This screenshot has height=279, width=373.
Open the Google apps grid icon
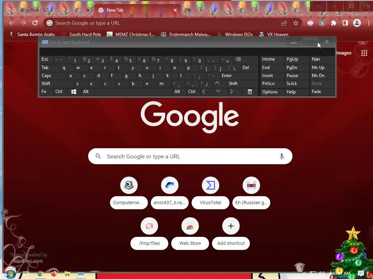tap(364, 53)
